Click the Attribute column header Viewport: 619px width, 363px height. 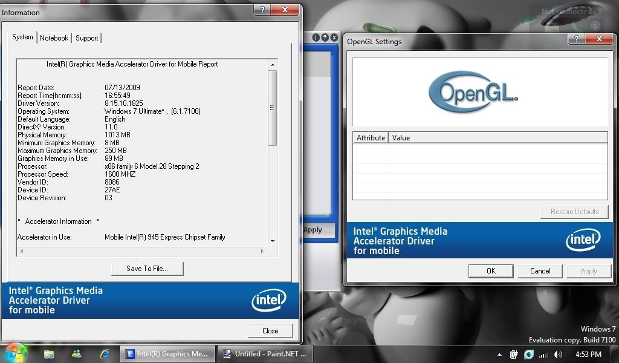371,138
